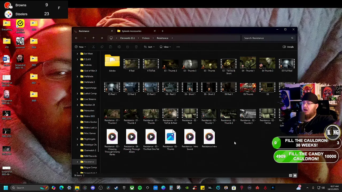Select Overwatch 2 in the folder tree
342x192 pixels.
pyautogui.click(x=90, y=150)
